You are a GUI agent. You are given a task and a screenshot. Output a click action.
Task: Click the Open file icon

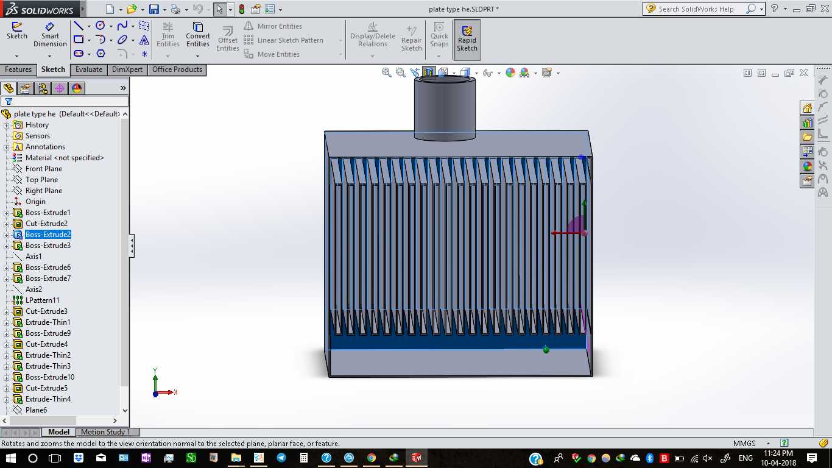pos(132,9)
